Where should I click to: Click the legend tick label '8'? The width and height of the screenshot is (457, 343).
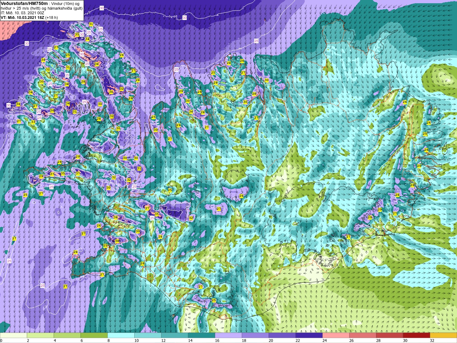pos(108,340)
